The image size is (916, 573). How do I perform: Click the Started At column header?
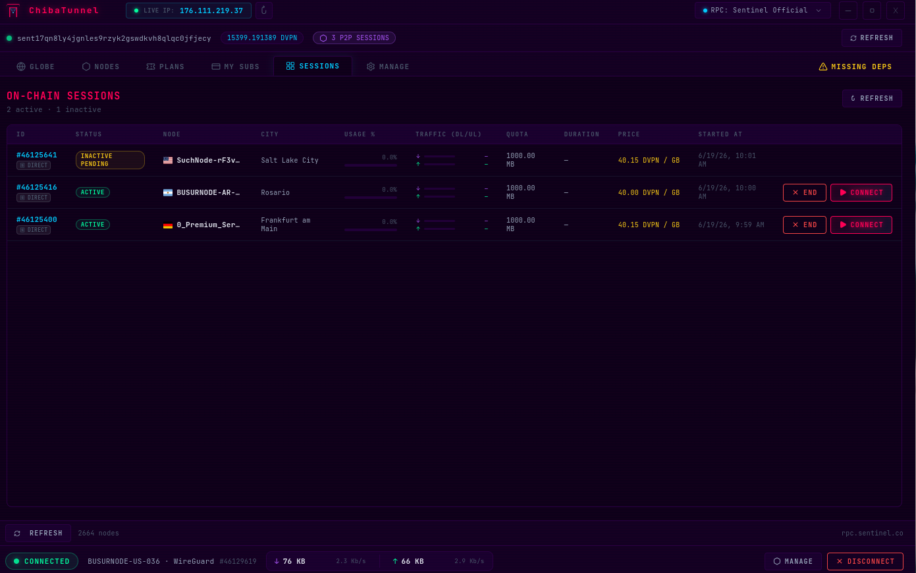pyautogui.click(x=720, y=134)
